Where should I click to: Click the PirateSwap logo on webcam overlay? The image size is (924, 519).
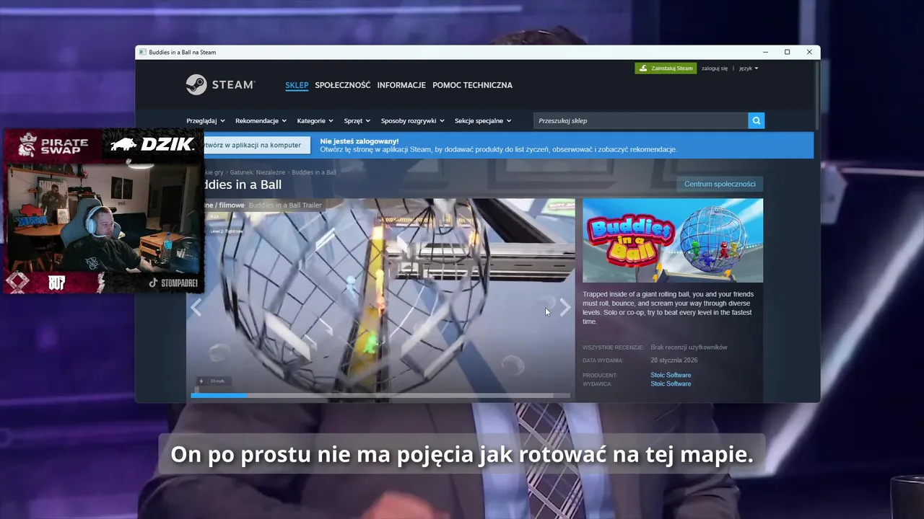point(53,144)
